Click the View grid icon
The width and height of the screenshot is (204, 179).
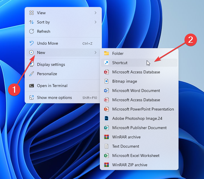[x=32, y=13]
